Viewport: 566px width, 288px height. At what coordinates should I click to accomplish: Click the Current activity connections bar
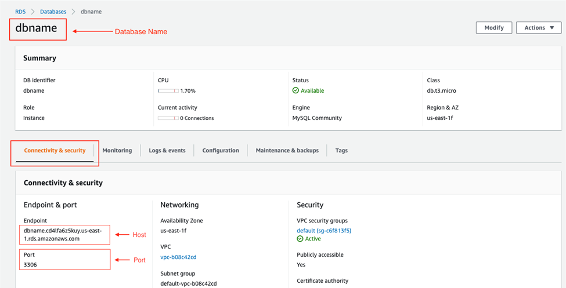tap(168, 118)
